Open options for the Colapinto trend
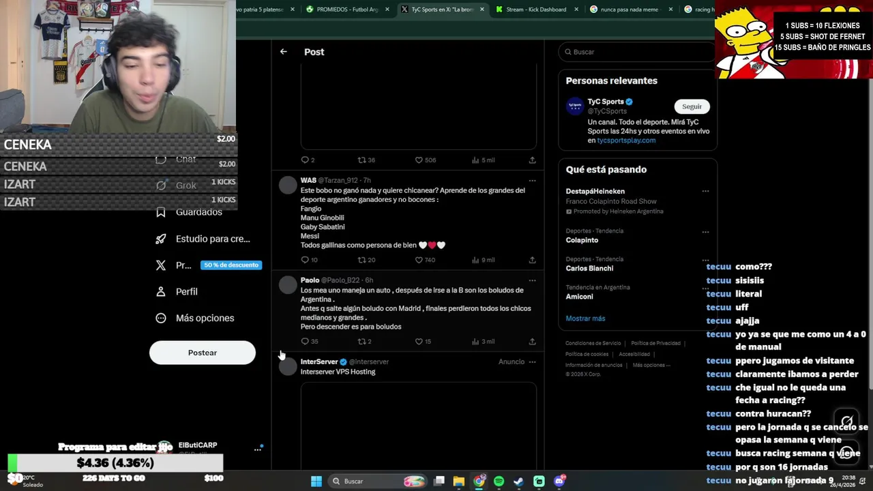This screenshot has height=491, width=873. pyautogui.click(x=705, y=232)
